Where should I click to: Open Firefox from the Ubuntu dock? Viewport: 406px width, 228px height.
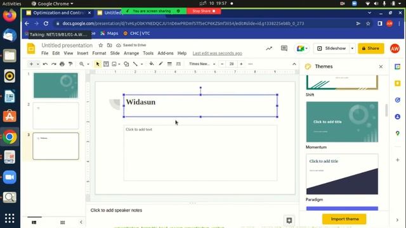10,15
